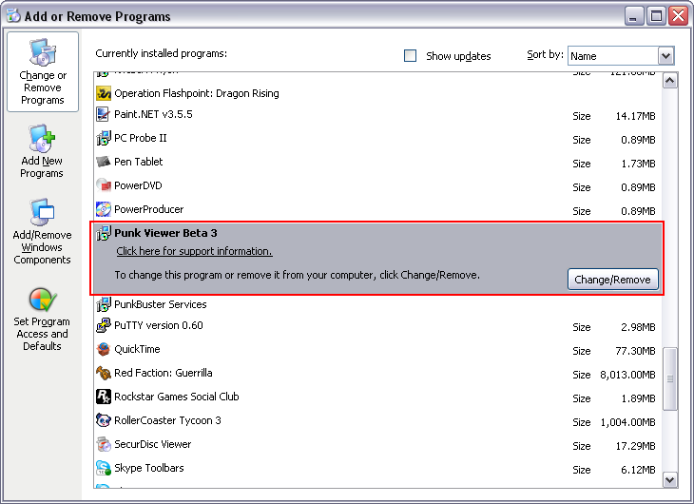Click the 77.30MB size of QuickTime

[635, 351]
